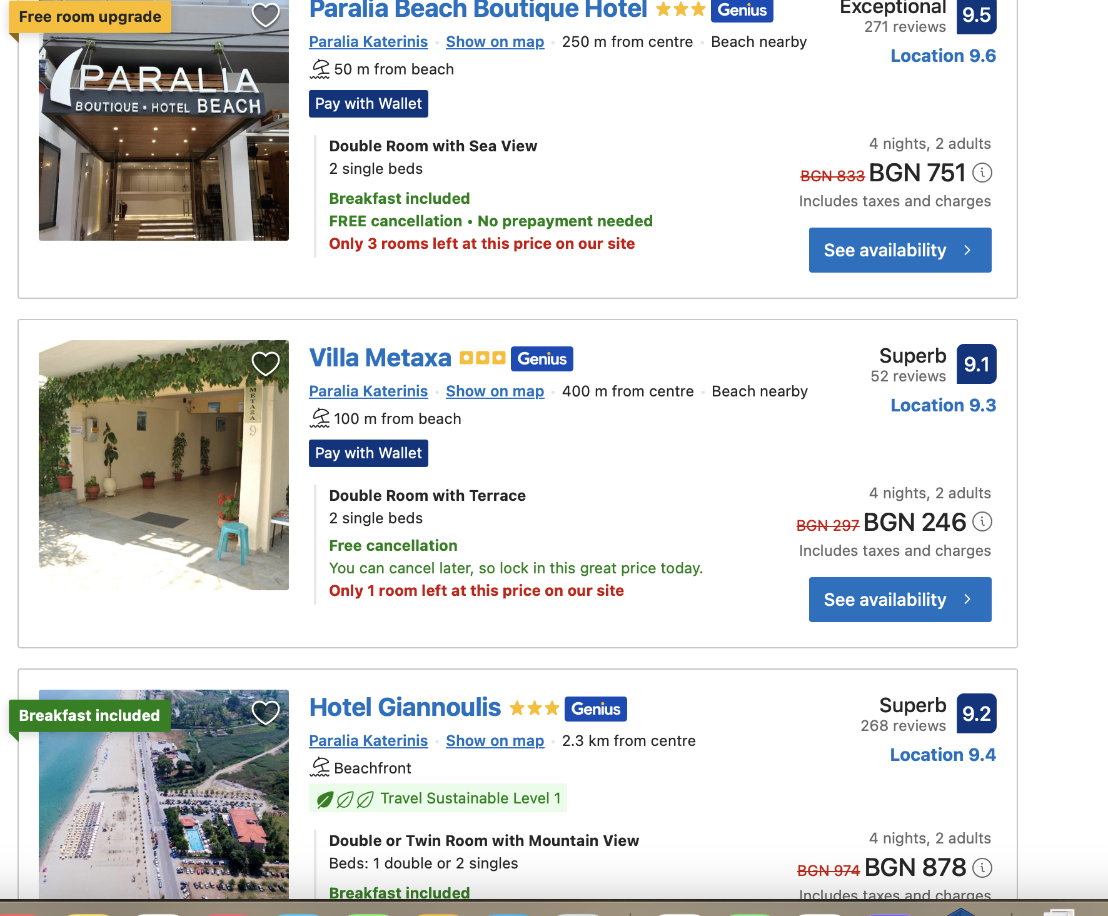Toggle the heart on Villa Metaxa photo

point(265,363)
